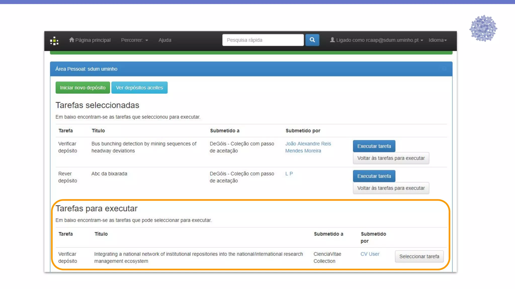Click the user silhouette icon in navbar

pyautogui.click(x=332, y=40)
